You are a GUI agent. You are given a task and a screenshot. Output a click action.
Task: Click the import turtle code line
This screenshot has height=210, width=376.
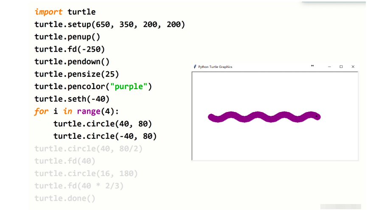65,12
